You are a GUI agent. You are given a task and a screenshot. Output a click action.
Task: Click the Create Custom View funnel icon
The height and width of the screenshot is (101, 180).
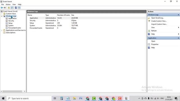149,21
